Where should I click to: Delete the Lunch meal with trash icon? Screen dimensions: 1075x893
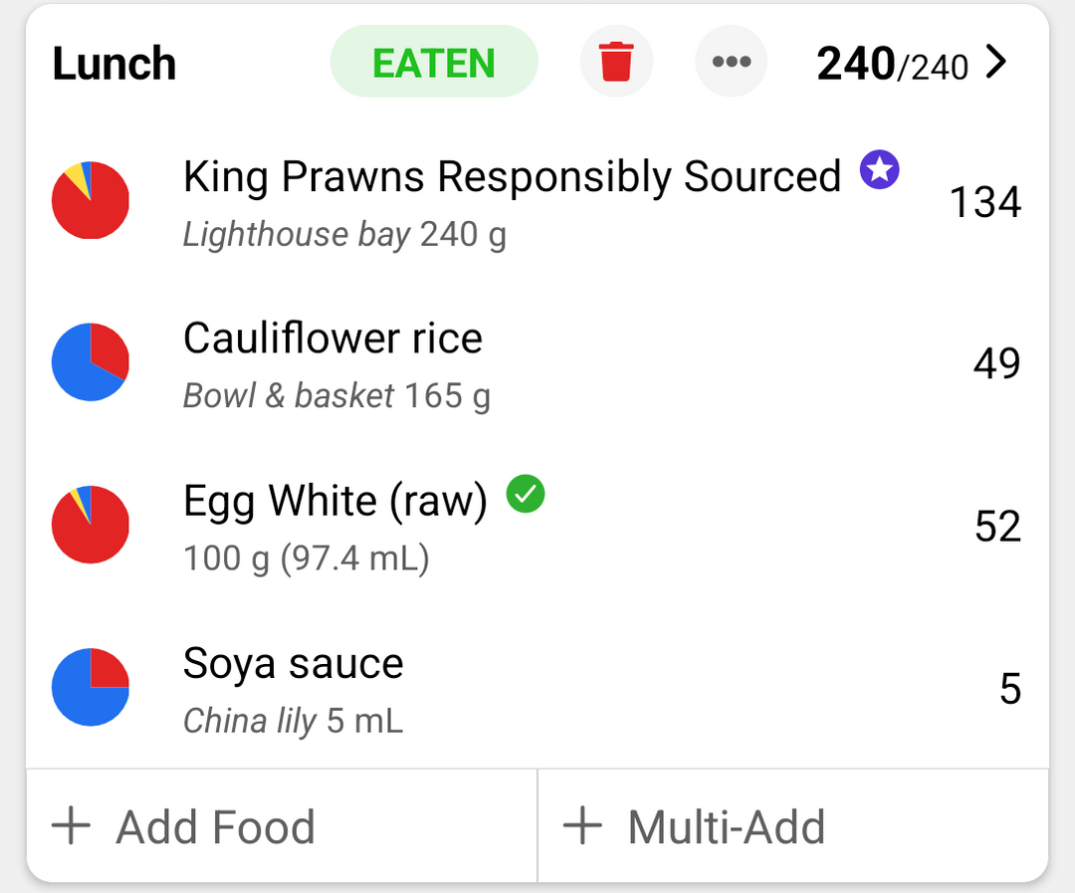(616, 62)
